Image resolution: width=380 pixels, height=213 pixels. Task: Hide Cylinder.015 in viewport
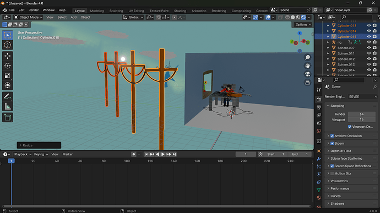coord(369,36)
